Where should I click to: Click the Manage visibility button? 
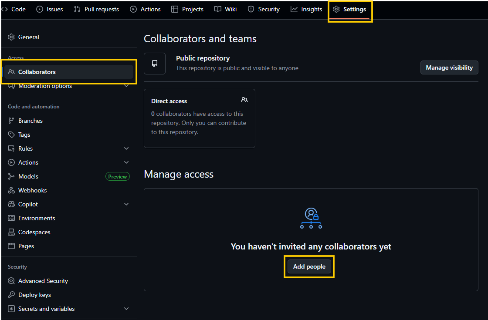pos(449,67)
